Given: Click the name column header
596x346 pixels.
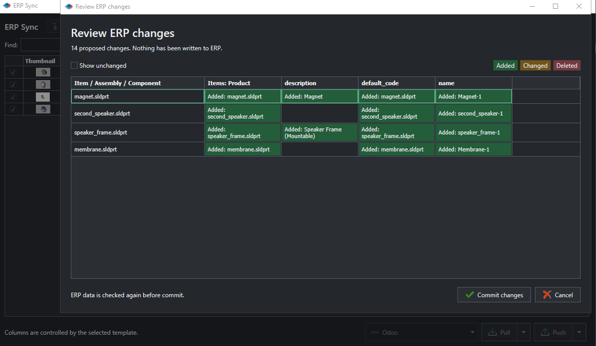Looking at the screenshot, I should pyautogui.click(x=473, y=83).
